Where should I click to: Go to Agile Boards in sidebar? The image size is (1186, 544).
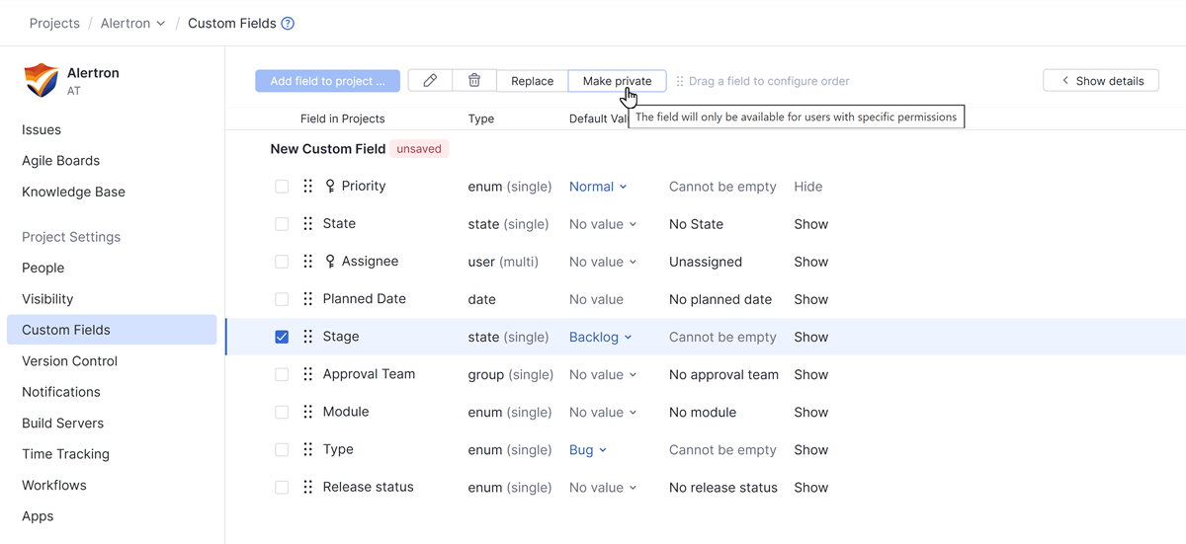[x=60, y=161]
